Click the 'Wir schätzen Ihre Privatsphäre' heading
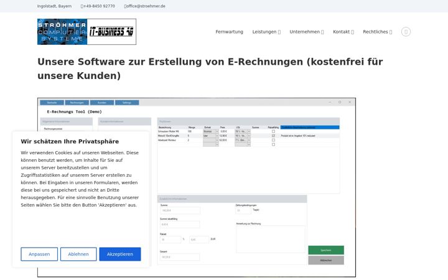Screen dimensions: 448x280 (x=70, y=141)
